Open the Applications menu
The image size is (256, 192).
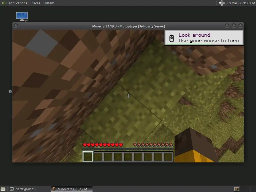[x=18, y=3]
